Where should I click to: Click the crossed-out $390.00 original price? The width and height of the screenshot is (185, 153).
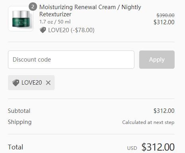165,15
